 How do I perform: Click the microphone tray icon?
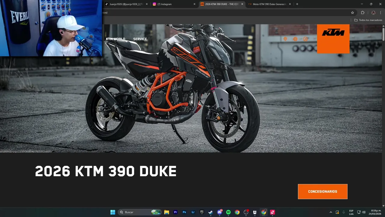pyautogui.click(x=343, y=212)
